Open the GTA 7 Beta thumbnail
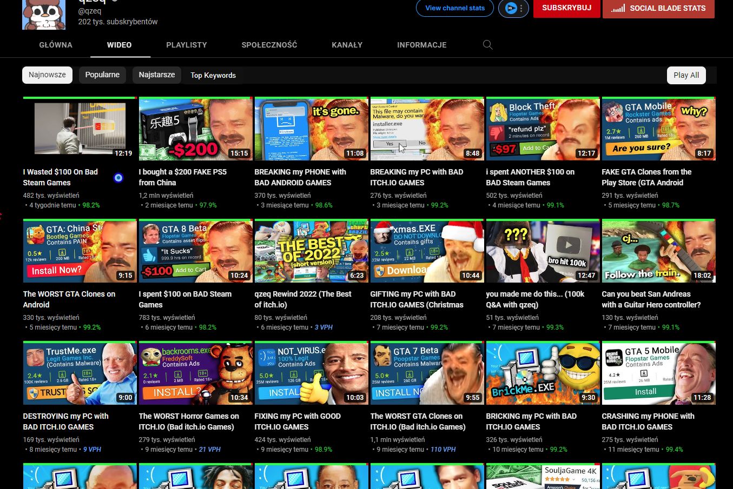This screenshot has height=489, width=733. pyautogui.click(x=427, y=373)
